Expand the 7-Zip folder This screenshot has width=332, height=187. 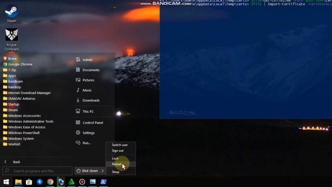pyautogui.click(x=10, y=70)
